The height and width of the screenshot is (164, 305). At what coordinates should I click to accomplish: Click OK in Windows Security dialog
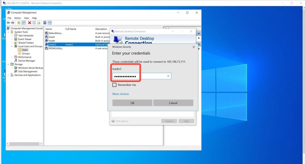pyautogui.click(x=132, y=103)
